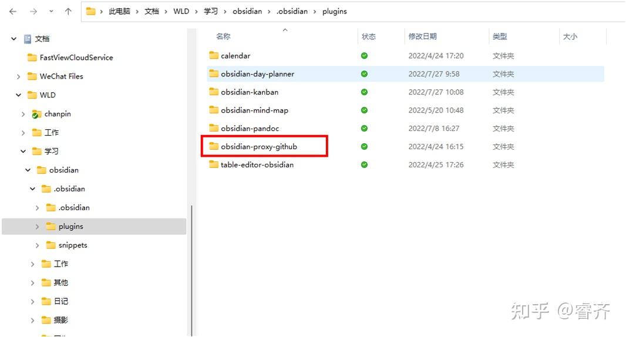Select the obsidian-mind-map folder icon
Image resolution: width=626 pixels, height=337 pixels.
[x=214, y=110]
